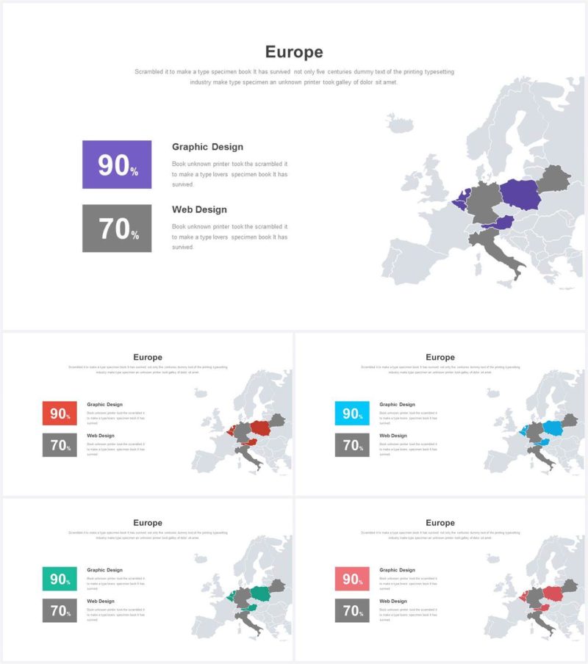Click the gray Germany shape on main map

(x=484, y=201)
